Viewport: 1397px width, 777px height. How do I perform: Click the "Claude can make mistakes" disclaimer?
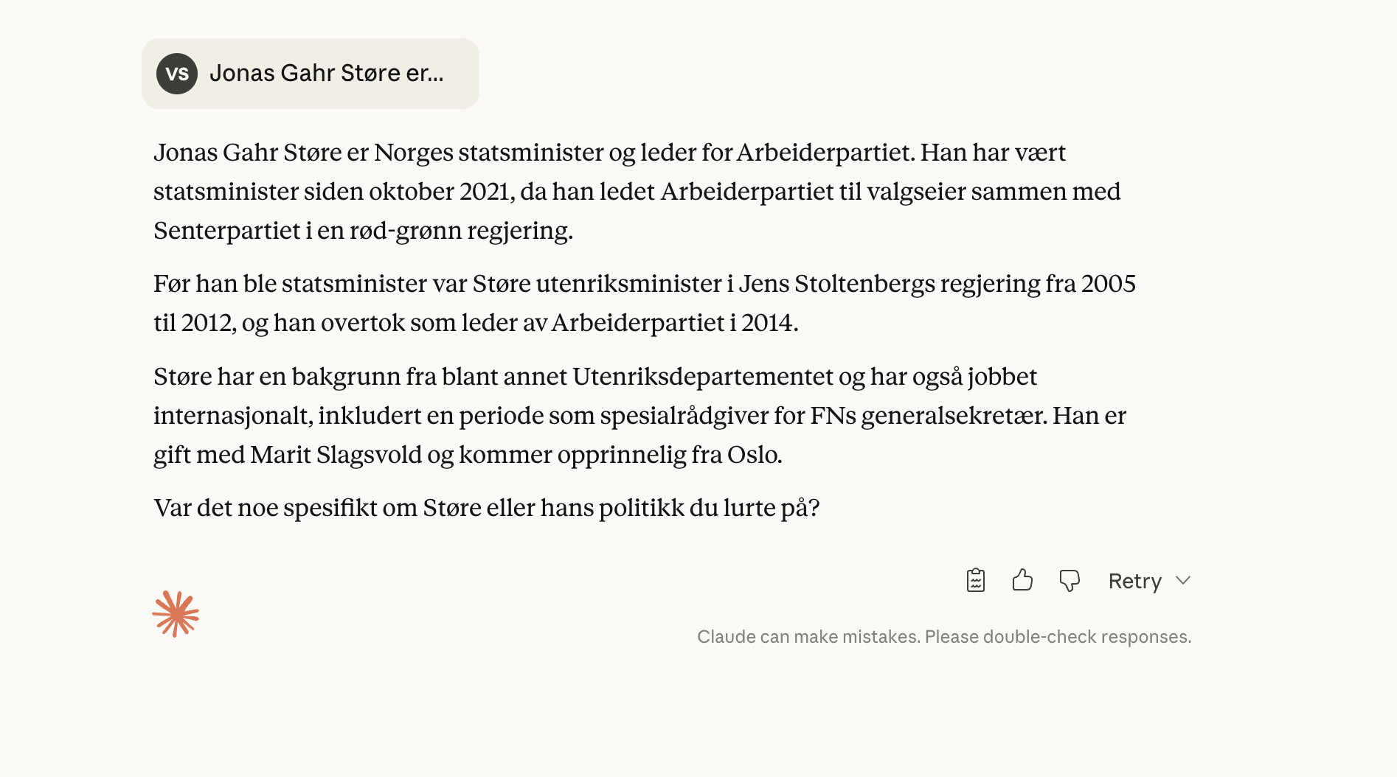[x=944, y=636]
